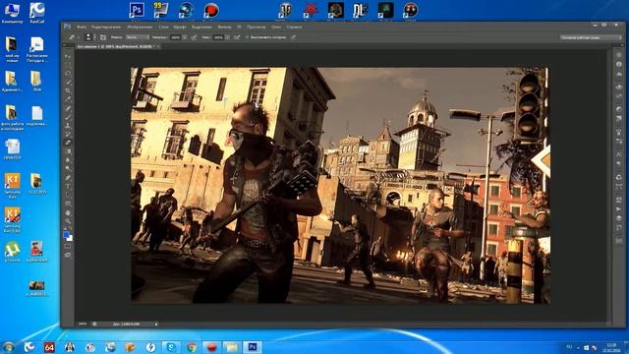Select the Type tool
Screen dimensions: 629x354
click(x=68, y=186)
